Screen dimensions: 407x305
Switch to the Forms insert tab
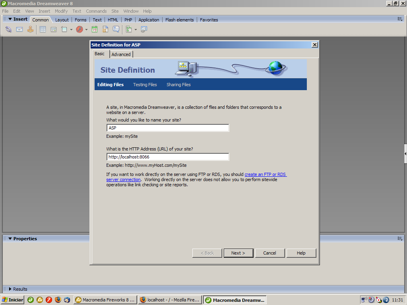click(x=80, y=20)
